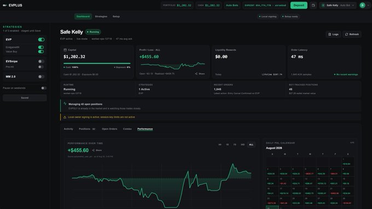Click the local owner signing warning message
Viewport: 372px width, 209px height.
click(x=101, y=117)
